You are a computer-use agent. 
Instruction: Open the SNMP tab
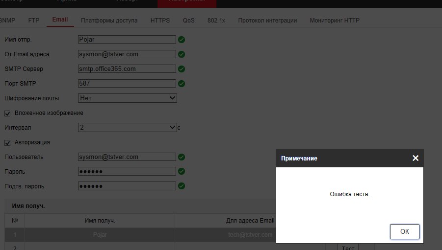[x=7, y=20]
